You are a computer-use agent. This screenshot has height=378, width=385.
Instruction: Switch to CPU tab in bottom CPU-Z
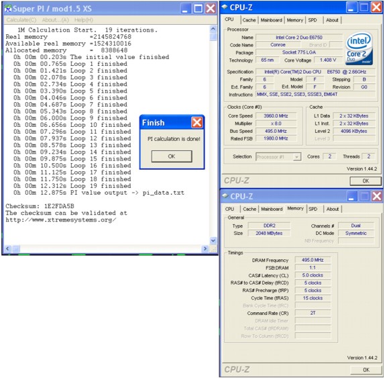coord(229,209)
